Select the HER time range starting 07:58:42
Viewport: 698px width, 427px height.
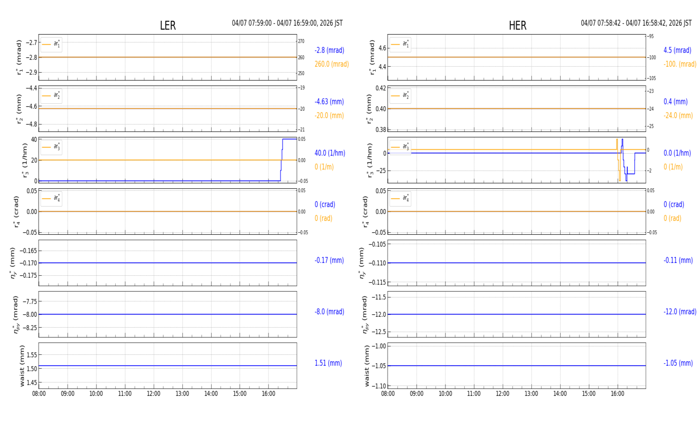(636, 23)
